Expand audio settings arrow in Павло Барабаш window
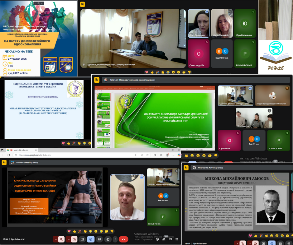Viewport: 293px width, 245px height. coord(56,239)
